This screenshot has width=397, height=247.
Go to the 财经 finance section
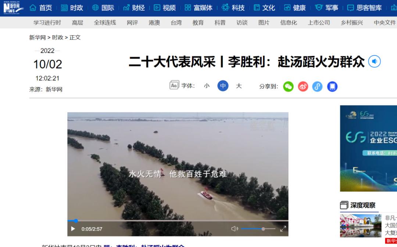(134, 8)
